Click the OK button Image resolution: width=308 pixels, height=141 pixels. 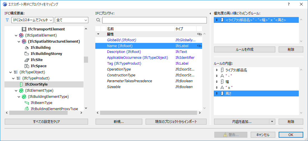tap(291, 135)
